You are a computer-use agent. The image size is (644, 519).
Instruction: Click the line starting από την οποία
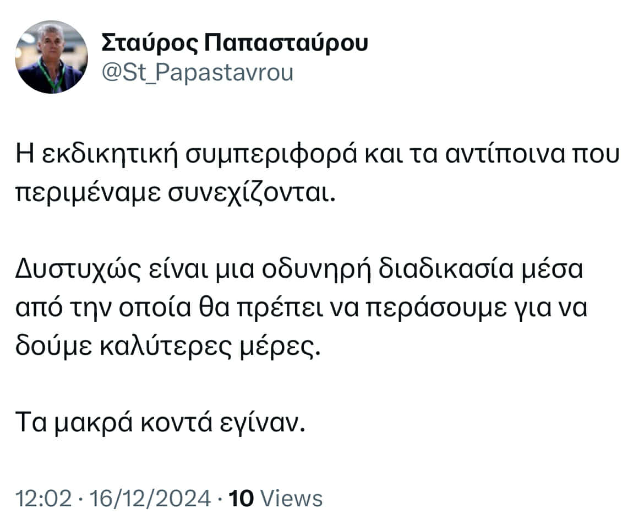[x=302, y=308]
